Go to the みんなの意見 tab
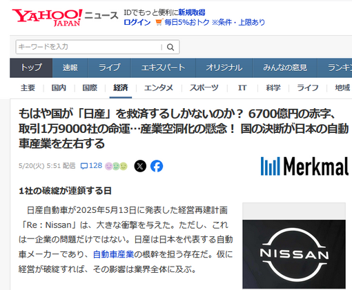The image size is (352, 290). tap(285, 68)
